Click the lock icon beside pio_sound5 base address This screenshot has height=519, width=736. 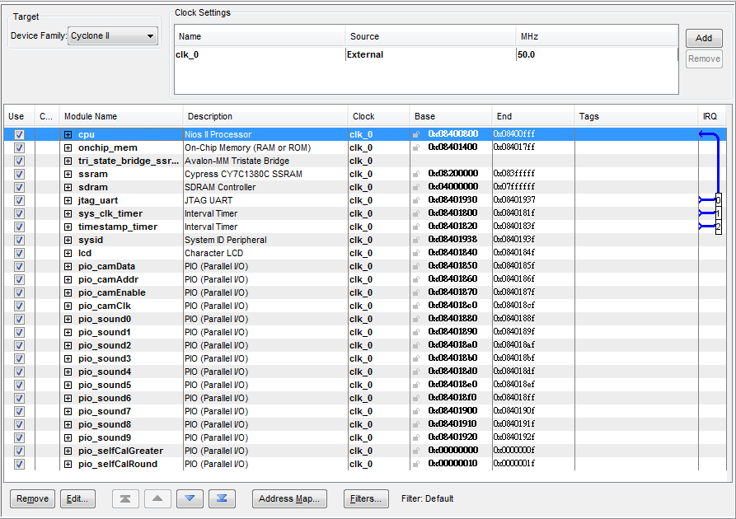pos(416,385)
